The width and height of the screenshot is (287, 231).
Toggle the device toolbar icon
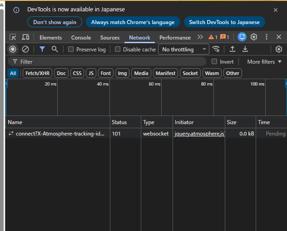tap(25, 37)
